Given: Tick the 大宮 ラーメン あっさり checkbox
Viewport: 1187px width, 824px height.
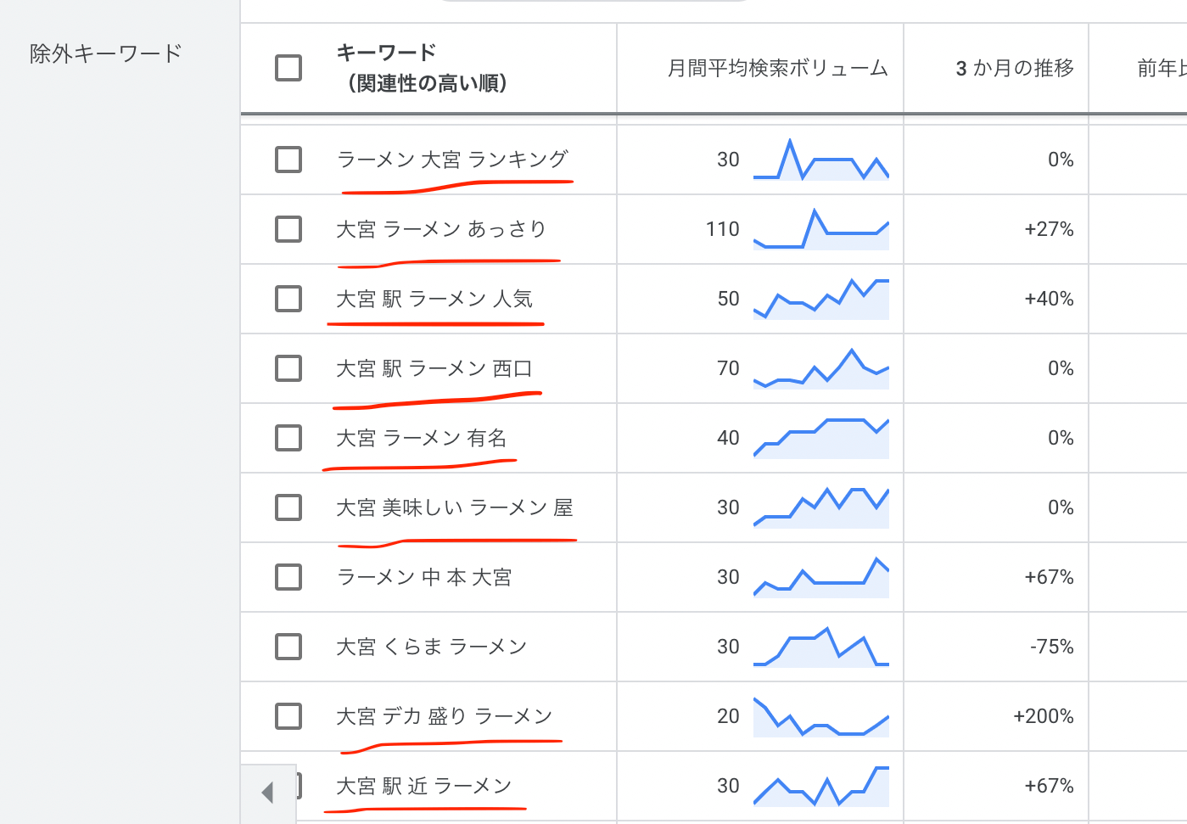Looking at the screenshot, I should coord(288,229).
